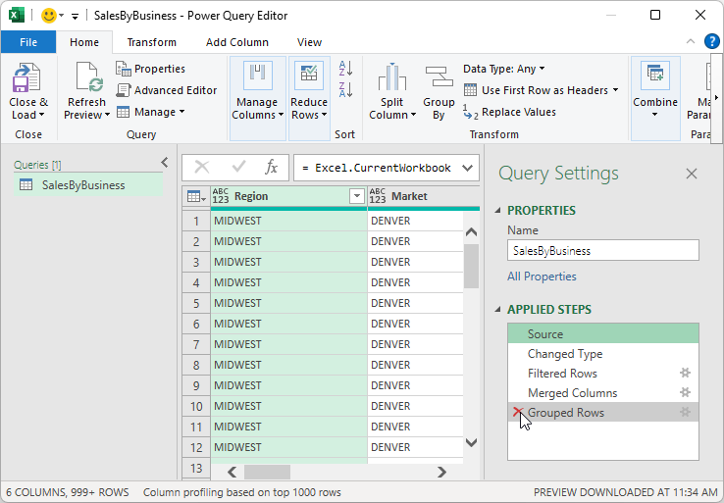
Task: Expand the Use First Row as Headers arrow
Action: 615,89
